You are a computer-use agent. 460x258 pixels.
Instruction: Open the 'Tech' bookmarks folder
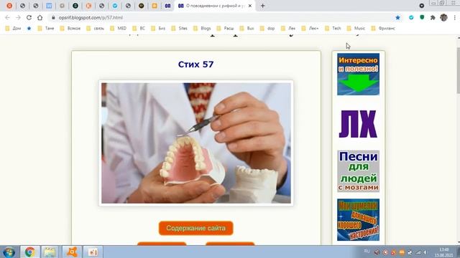click(x=333, y=29)
